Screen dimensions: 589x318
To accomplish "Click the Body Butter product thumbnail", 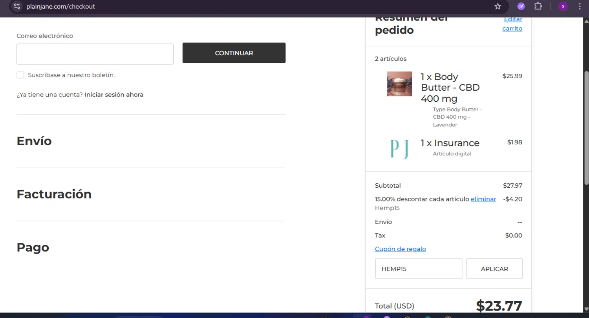I will 399,84.
